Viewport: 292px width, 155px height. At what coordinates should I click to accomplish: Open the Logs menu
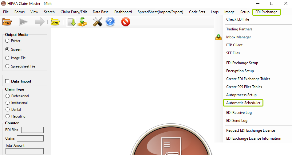coord(215,12)
